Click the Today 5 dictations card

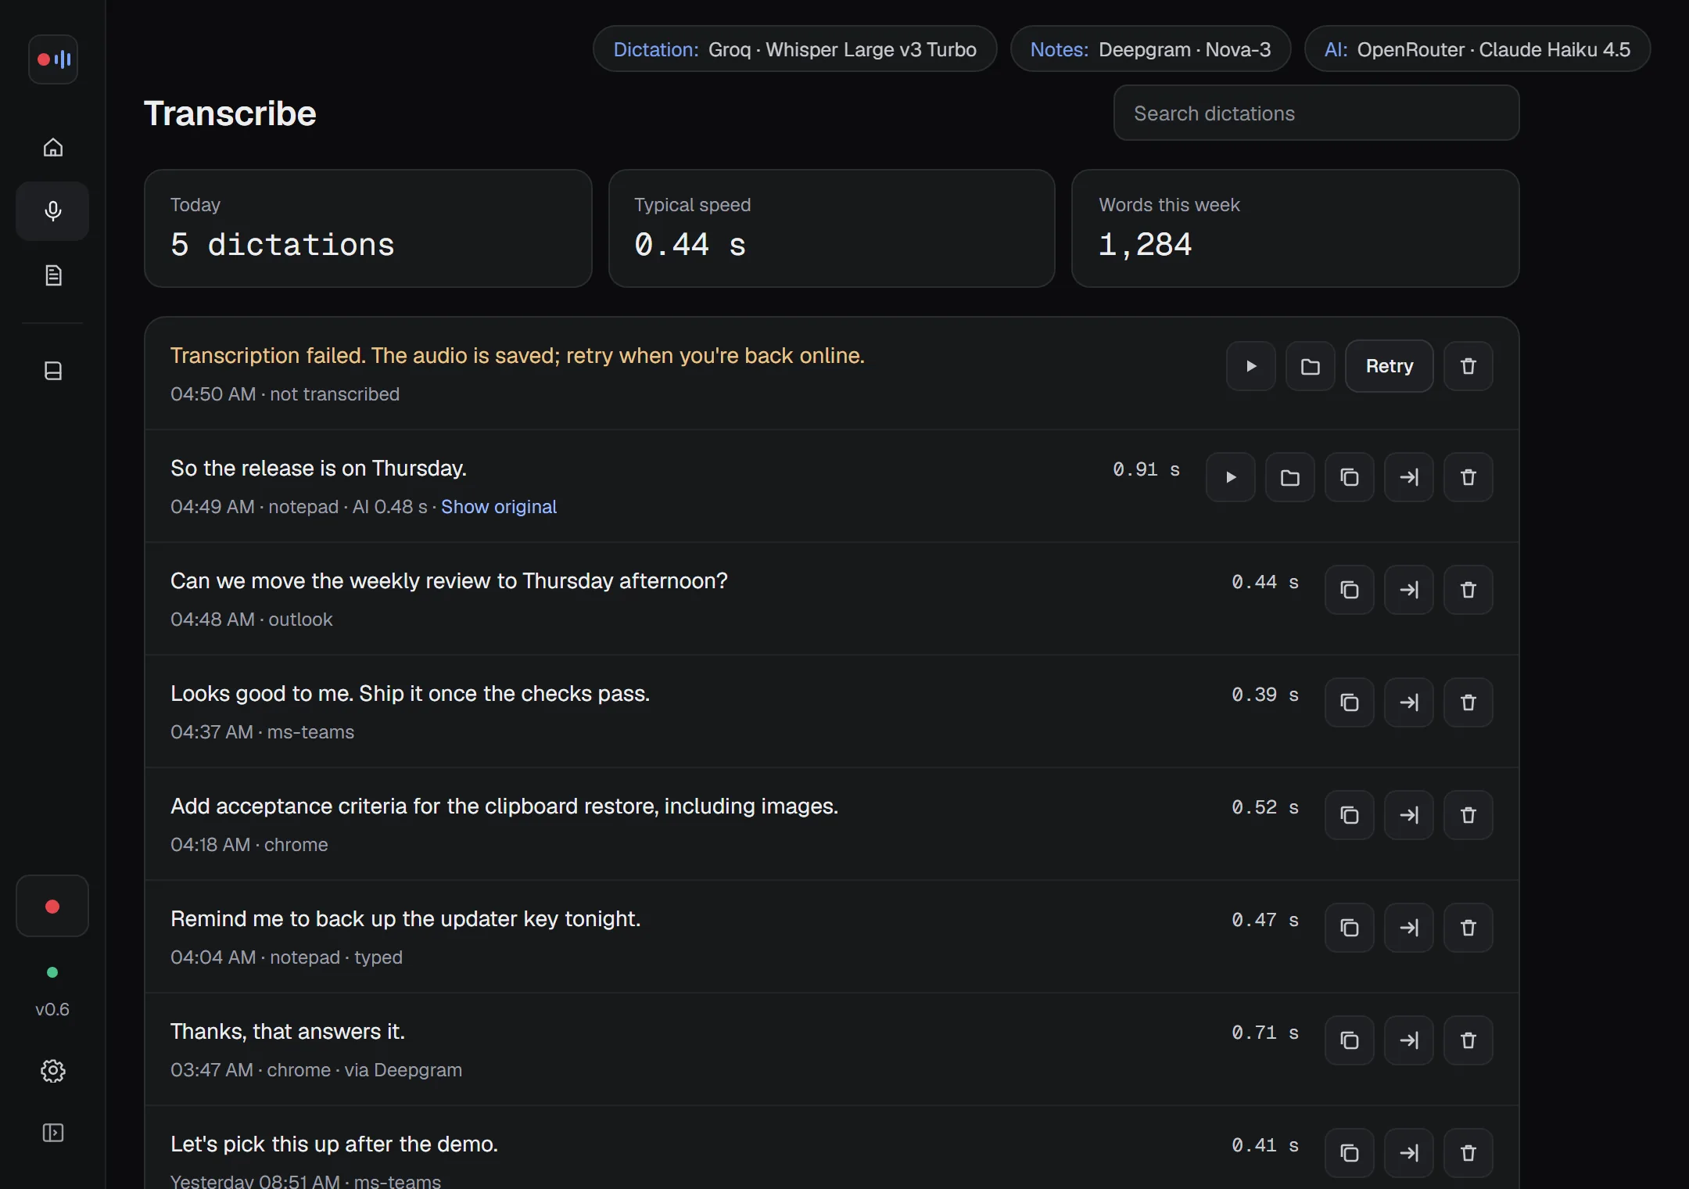click(x=368, y=228)
